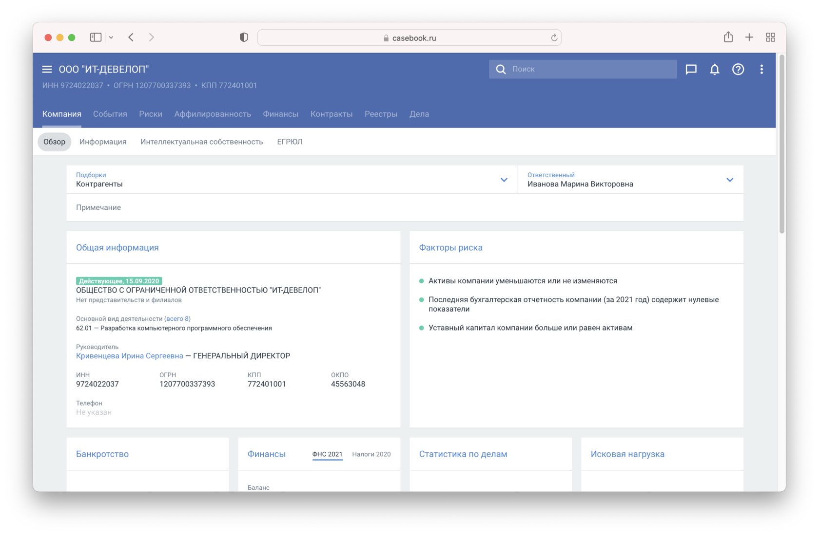Click the ОГРН value 1207700337393

click(x=187, y=384)
